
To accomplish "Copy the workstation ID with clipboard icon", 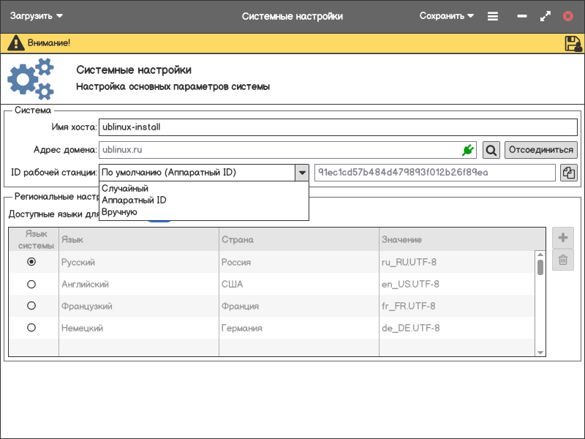I will tap(568, 173).
